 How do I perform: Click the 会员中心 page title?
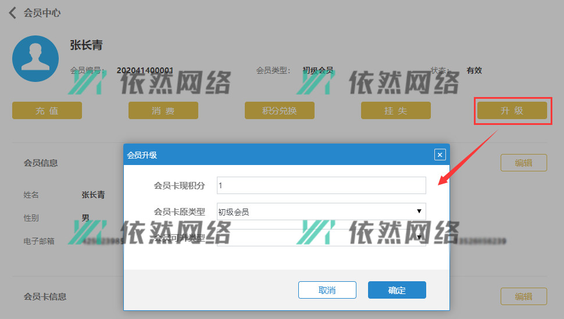(42, 13)
